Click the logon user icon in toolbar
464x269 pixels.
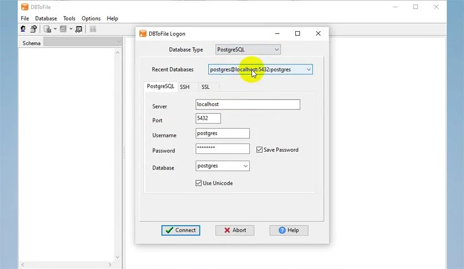click(23, 29)
